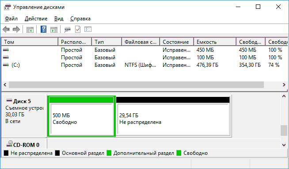Select the 450 МБ volume drive icon

click(x=6, y=50)
